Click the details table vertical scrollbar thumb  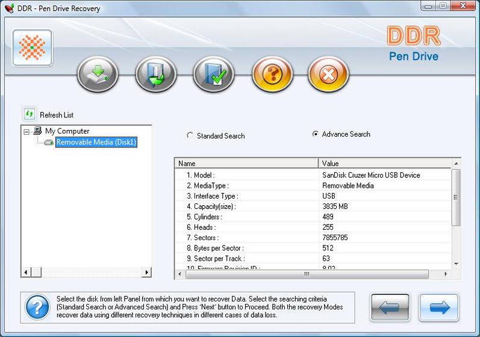click(456, 197)
